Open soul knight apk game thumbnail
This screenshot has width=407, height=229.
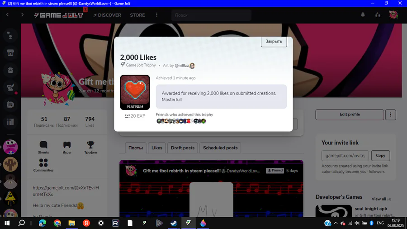(x=334, y=211)
